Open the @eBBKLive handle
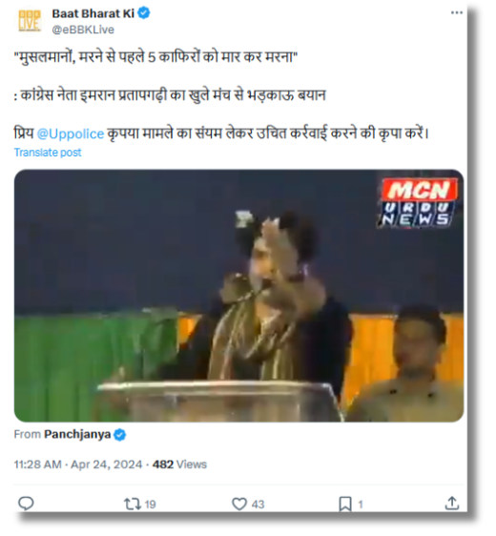Image resolution: width=496 pixels, height=536 pixels. click(83, 30)
